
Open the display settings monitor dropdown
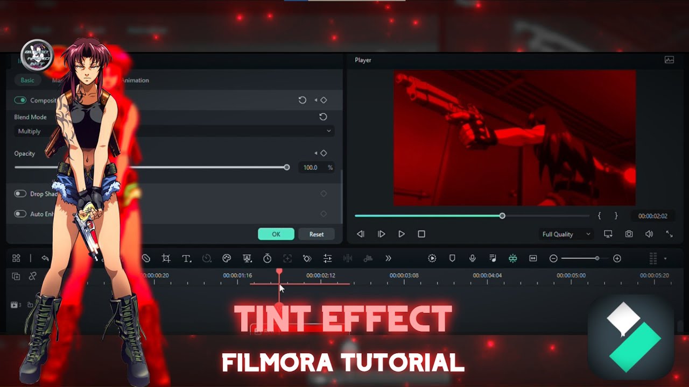[x=608, y=234]
